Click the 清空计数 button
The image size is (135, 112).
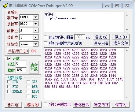tap(34, 67)
